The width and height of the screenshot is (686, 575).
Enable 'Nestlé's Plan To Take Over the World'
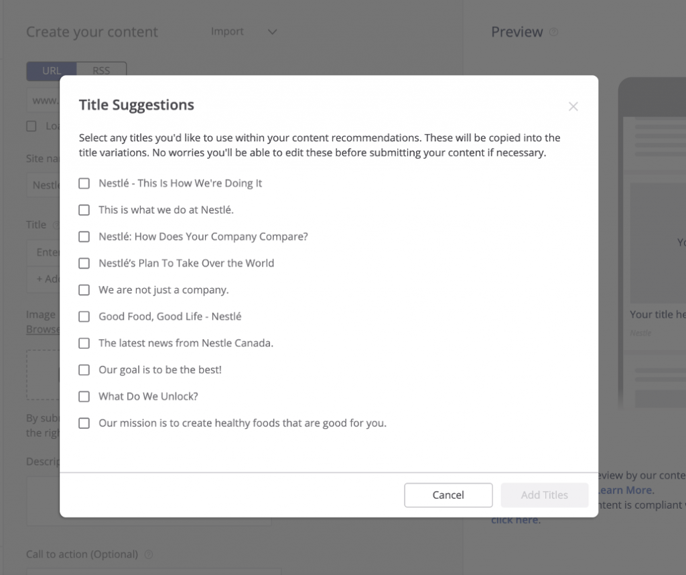click(84, 263)
